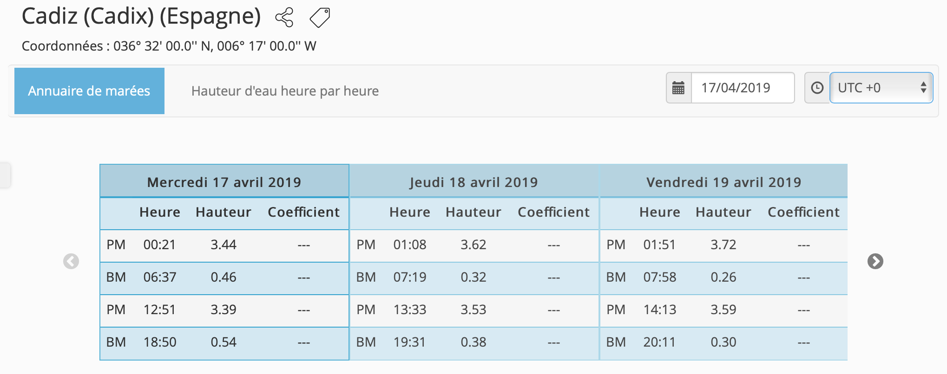The height and width of the screenshot is (374, 947).
Task: Select the Annuaire de marées tab
Action: tap(89, 91)
